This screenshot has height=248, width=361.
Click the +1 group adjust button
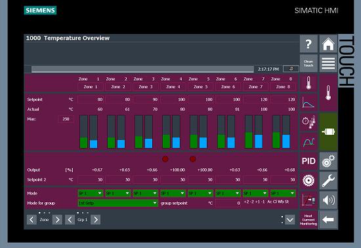(x=257, y=202)
